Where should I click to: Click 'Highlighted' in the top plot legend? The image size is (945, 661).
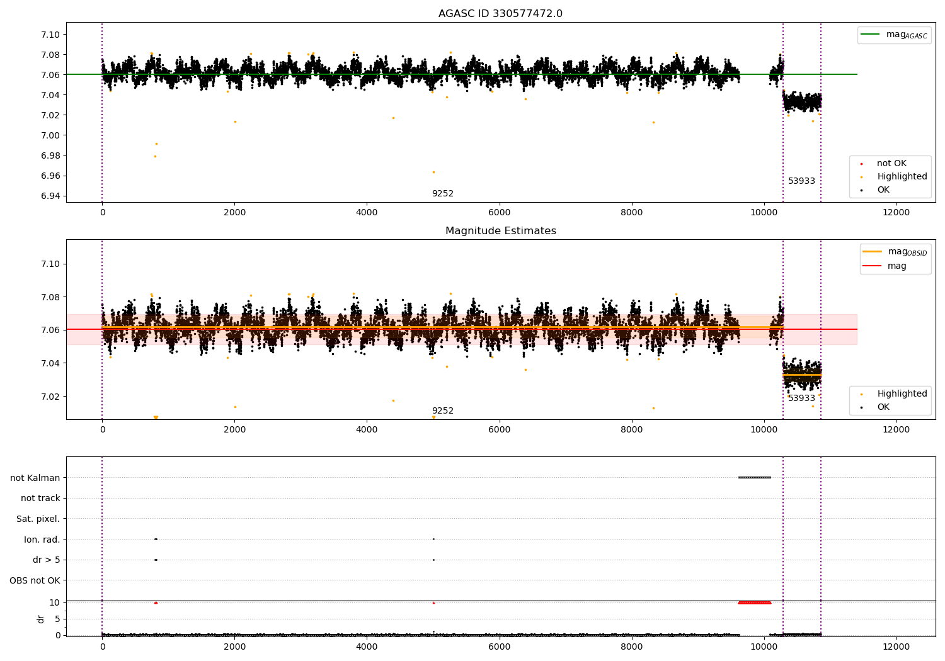coord(902,177)
